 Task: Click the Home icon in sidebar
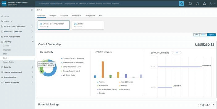(2, 16)
